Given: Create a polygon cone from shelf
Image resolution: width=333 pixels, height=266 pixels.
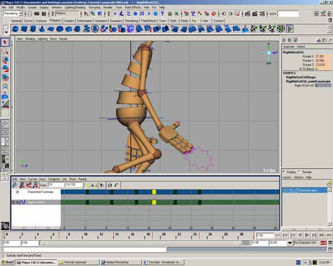Looking at the screenshot, I should click(x=42, y=29).
